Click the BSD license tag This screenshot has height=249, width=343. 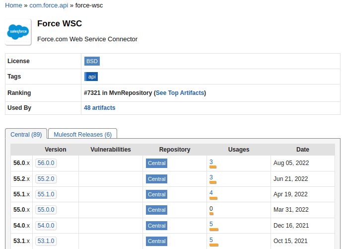pyautogui.click(x=92, y=61)
